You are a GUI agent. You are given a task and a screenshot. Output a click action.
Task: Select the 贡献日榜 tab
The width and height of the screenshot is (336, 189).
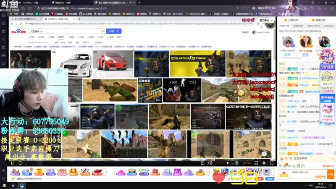284,26
